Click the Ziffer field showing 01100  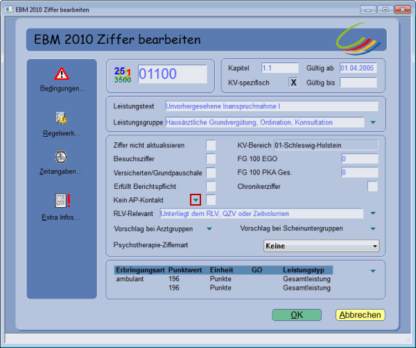click(x=172, y=74)
